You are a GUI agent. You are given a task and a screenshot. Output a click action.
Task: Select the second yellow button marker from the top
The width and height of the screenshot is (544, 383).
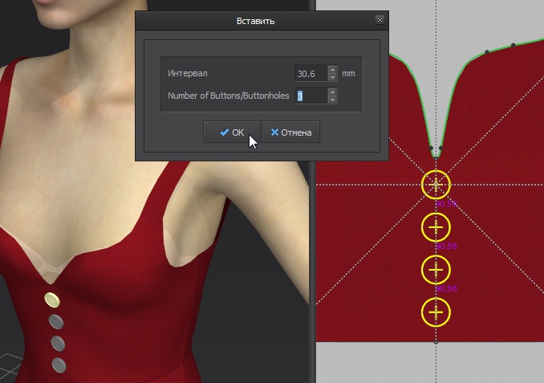coord(436,227)
